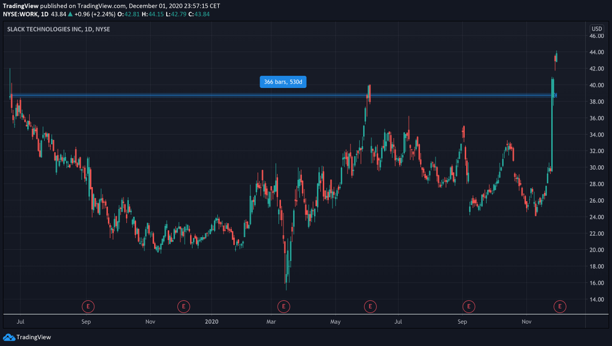
Task: Click the 20.00 price axis label
Action: (597, 250)
